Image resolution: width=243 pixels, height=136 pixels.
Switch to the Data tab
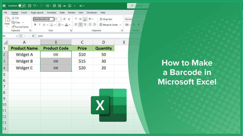(62, 12)
